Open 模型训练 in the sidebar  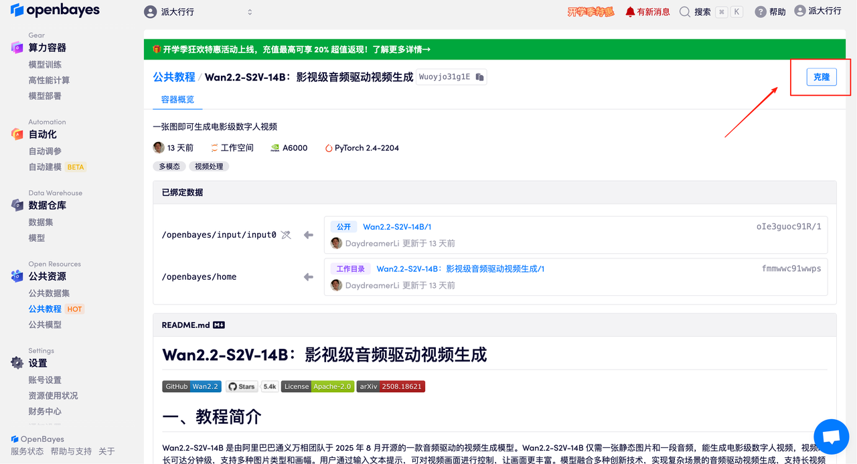tap(45, 64)
